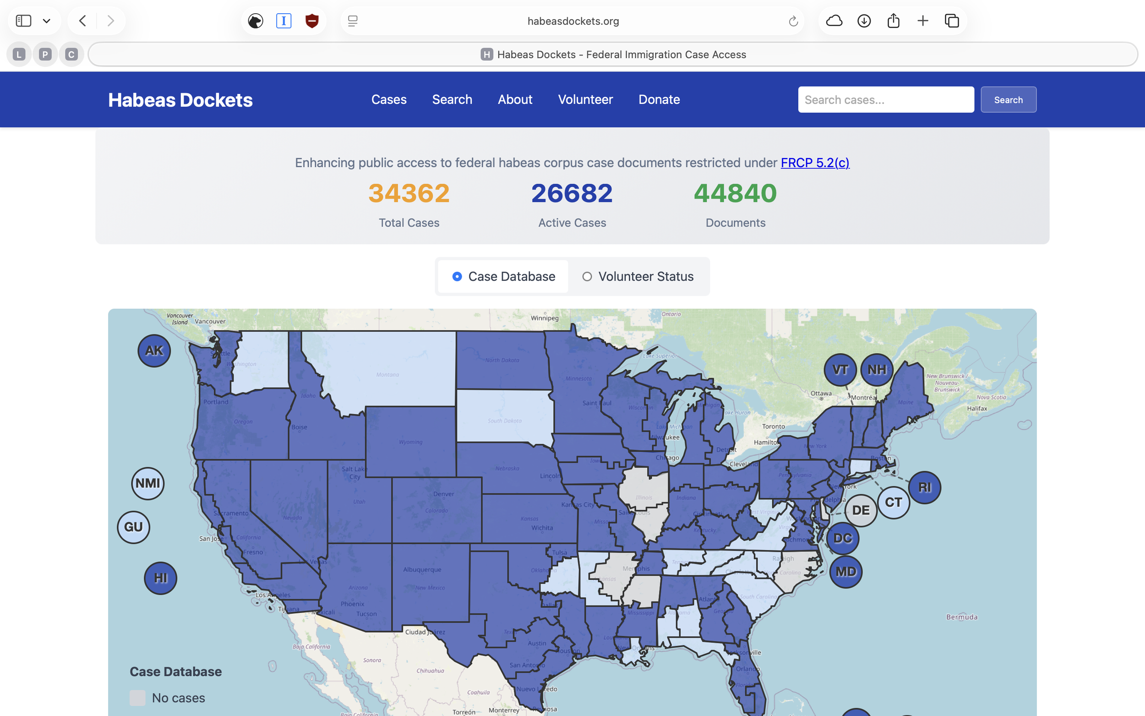This screenshot has height=716, width=1145.
Task: Click the HI state marker
Action: pyautogui.click(x=160, y=578)
